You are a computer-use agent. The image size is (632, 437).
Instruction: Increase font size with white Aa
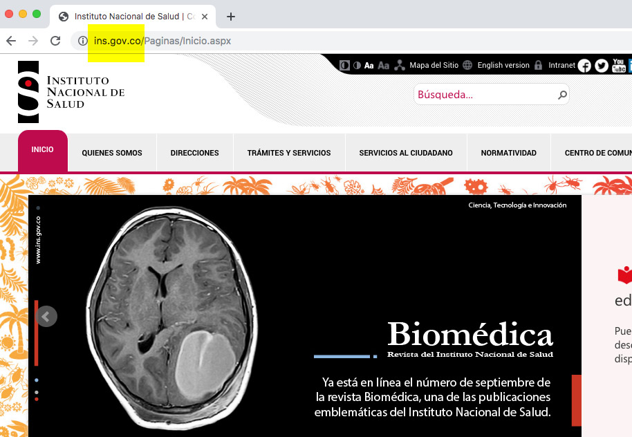point(369,65)
